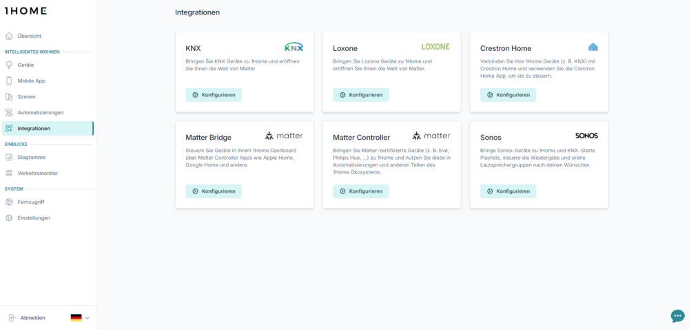This screenshot has height=329, width=689.
Task: Open the chat bubble widget
Action: (x=677, y=316)
